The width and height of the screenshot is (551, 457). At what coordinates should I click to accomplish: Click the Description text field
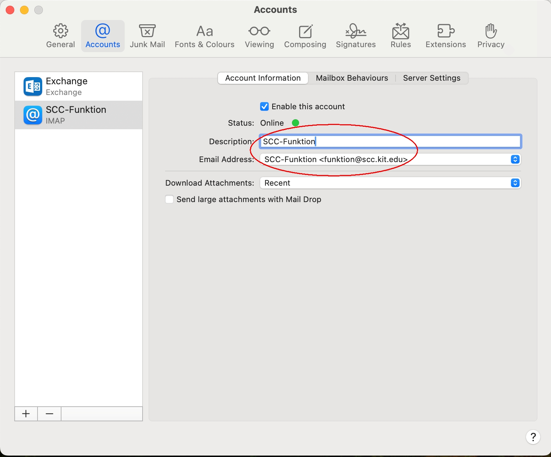(390, 141)
